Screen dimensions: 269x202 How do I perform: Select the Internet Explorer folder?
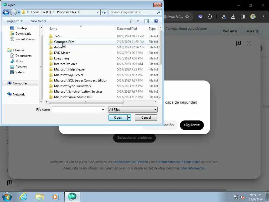click(65, 64)
